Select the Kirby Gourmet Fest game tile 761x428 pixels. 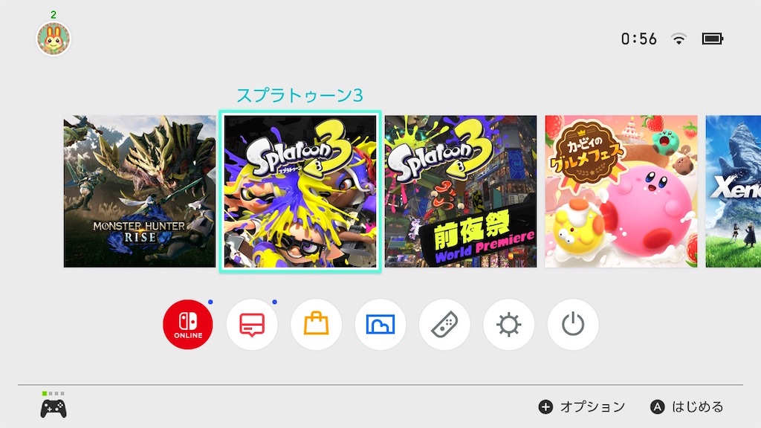[x=621, y=191]
